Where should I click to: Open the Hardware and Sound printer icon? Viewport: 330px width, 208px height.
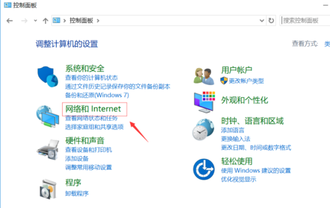pos(48,149)
